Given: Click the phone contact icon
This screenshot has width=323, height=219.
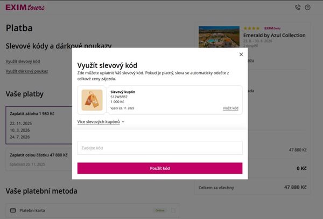Looking at the screenshot, I should coord(298,8).
